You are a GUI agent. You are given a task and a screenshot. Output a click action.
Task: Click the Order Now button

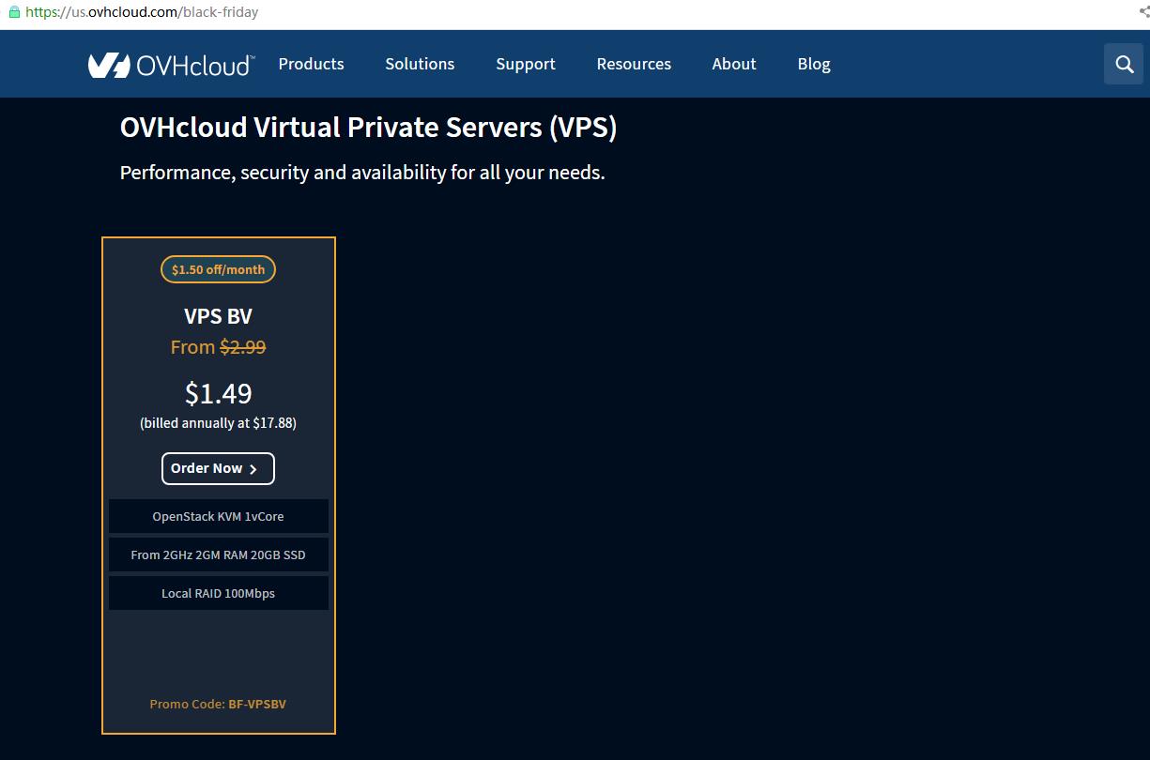point(218,468)
